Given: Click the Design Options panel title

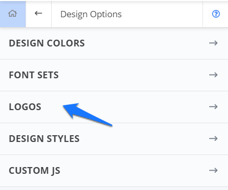Looking at the screenshot, I should [91, 14].
